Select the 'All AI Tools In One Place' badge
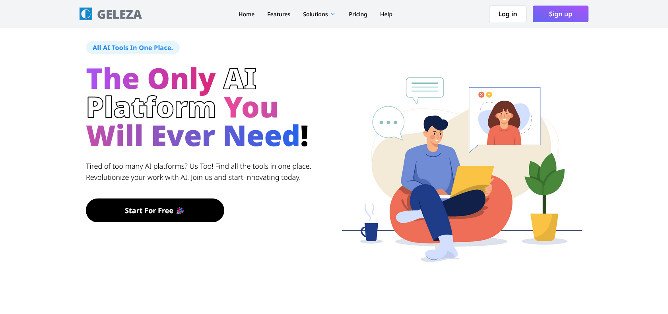 (133, 48)
